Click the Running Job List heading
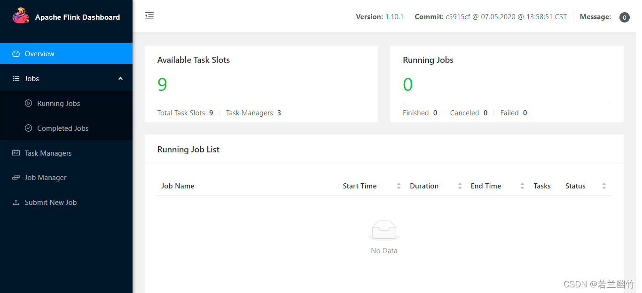 click(x=188, y=150)
